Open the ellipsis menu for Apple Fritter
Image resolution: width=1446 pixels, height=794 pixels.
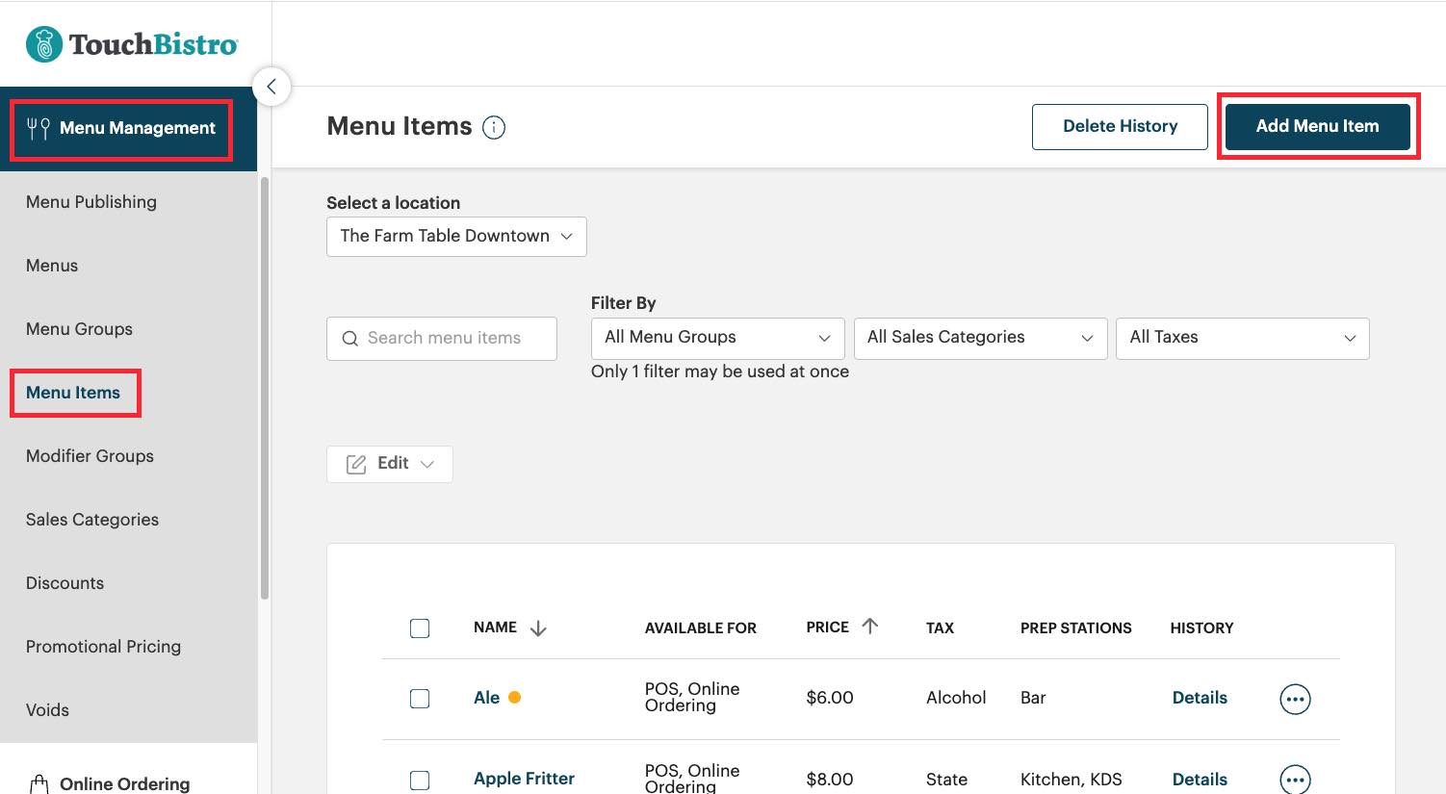point(1295,780)
